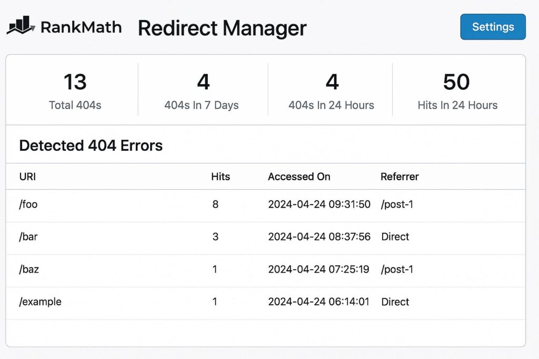This screenshot has width=539, height=359.
Task: Sort table by the URI column header
Action: tap(27, 177)
